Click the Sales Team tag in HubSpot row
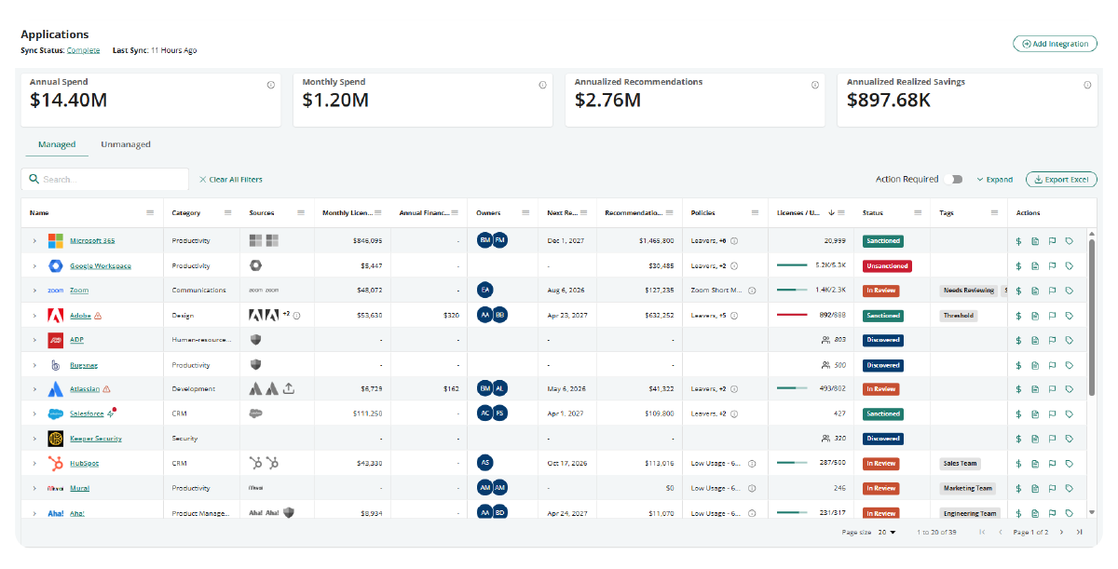 click(960, 463)
